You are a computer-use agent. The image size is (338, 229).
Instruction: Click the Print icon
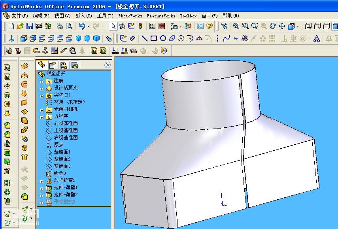coord(60,26)
